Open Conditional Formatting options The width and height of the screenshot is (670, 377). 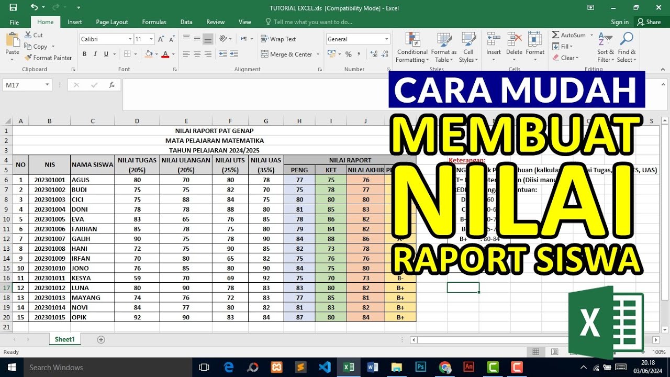point(412,47)
